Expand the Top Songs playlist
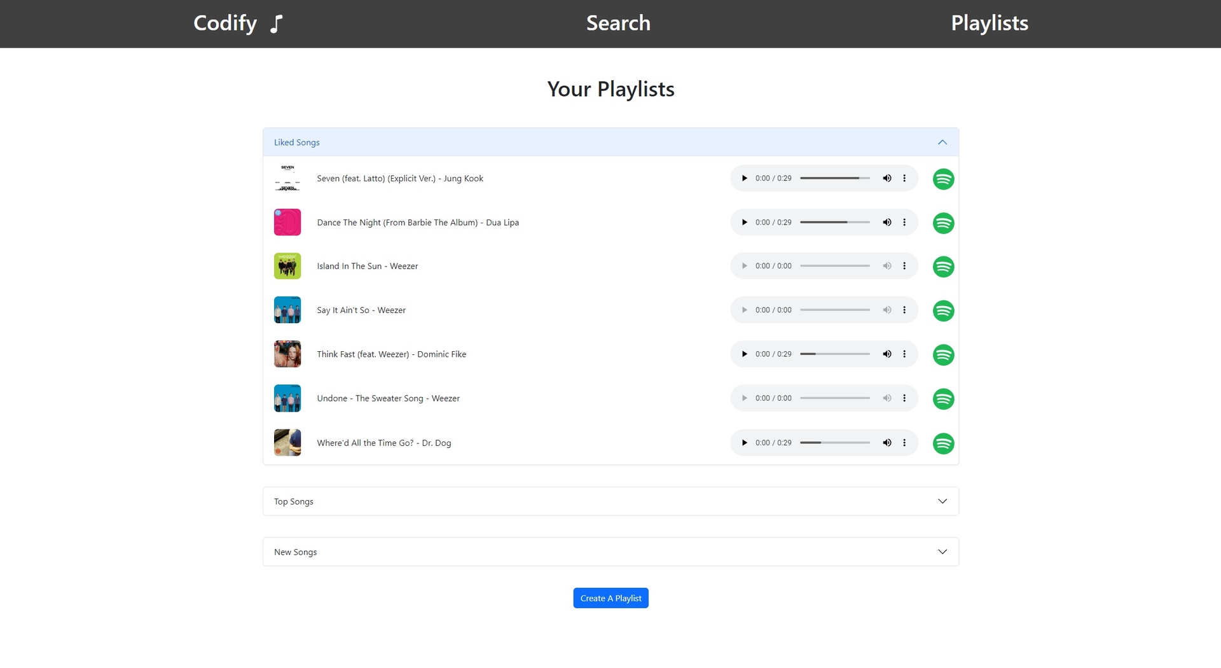Screen dimensions: 1221x668 click(610, 501)
